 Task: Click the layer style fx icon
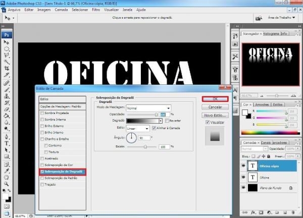253,212
